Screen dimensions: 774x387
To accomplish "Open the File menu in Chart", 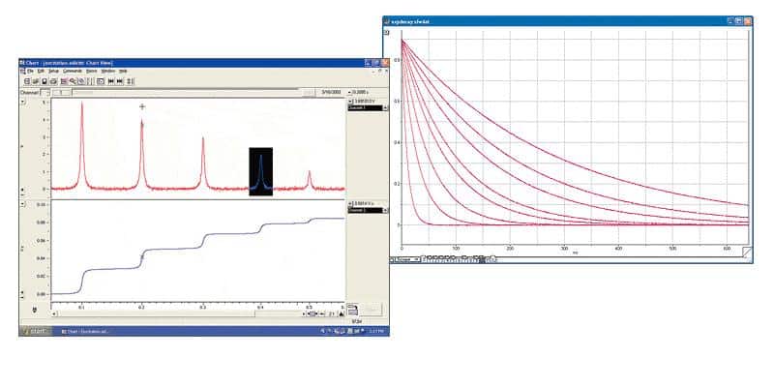I will click(31, 72).
